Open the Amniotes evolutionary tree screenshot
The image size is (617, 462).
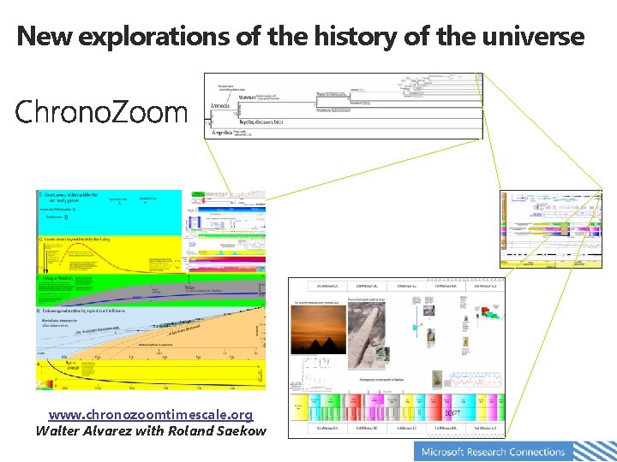tap(344, 106)
